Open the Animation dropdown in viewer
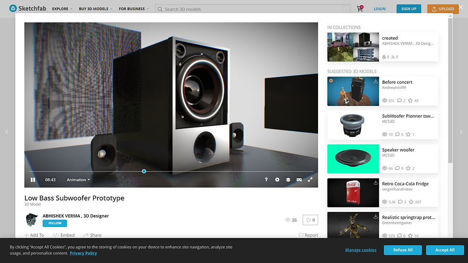468x263 pixels. tap(78, 180)
